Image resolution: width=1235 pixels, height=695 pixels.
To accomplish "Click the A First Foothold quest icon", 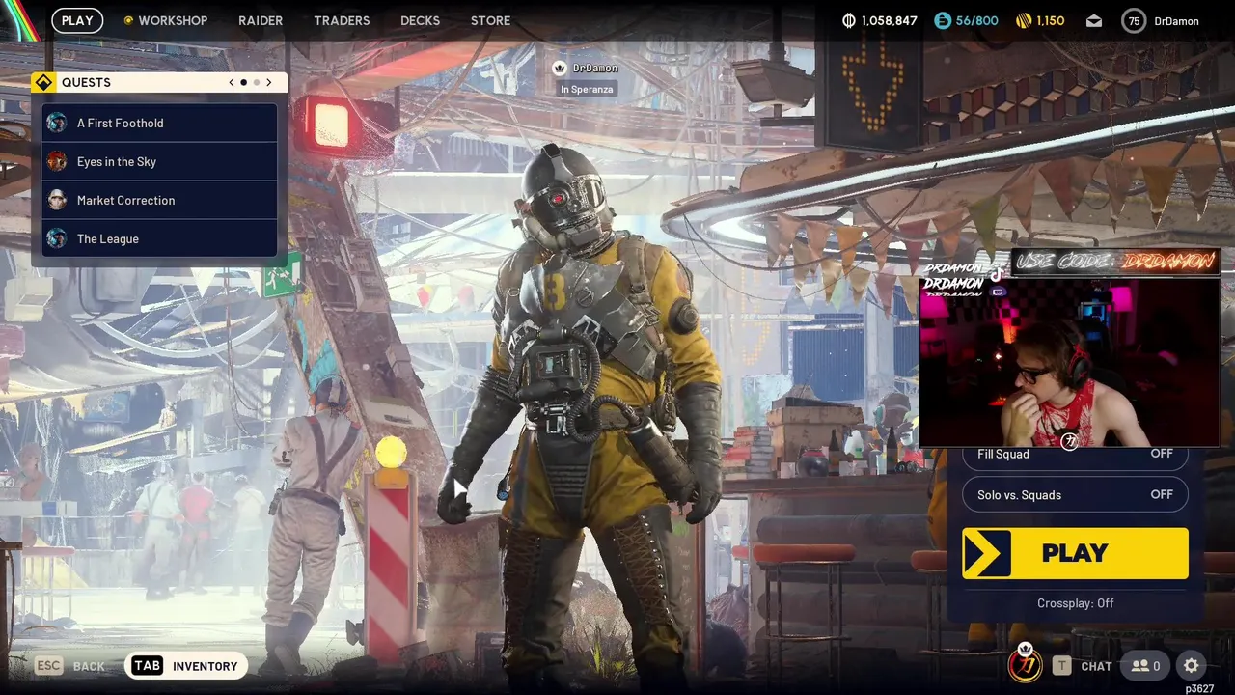I will point(57,123).
